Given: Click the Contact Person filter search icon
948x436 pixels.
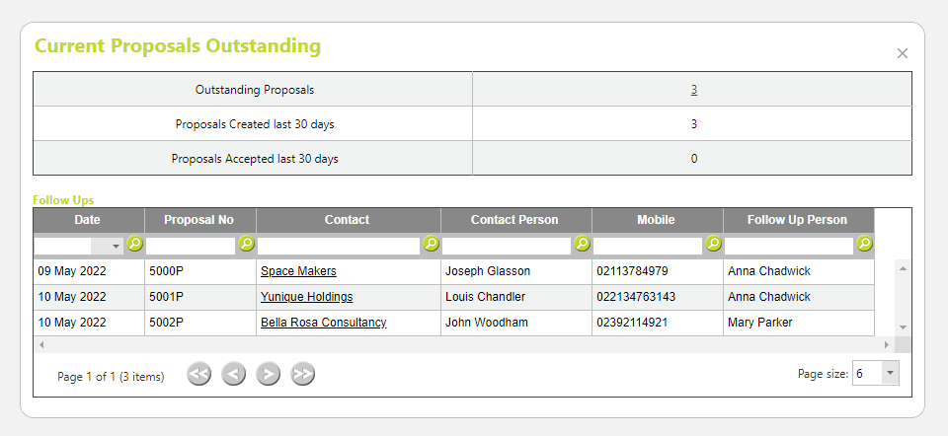Looking at the screenshot, I should tap(582, 244).
